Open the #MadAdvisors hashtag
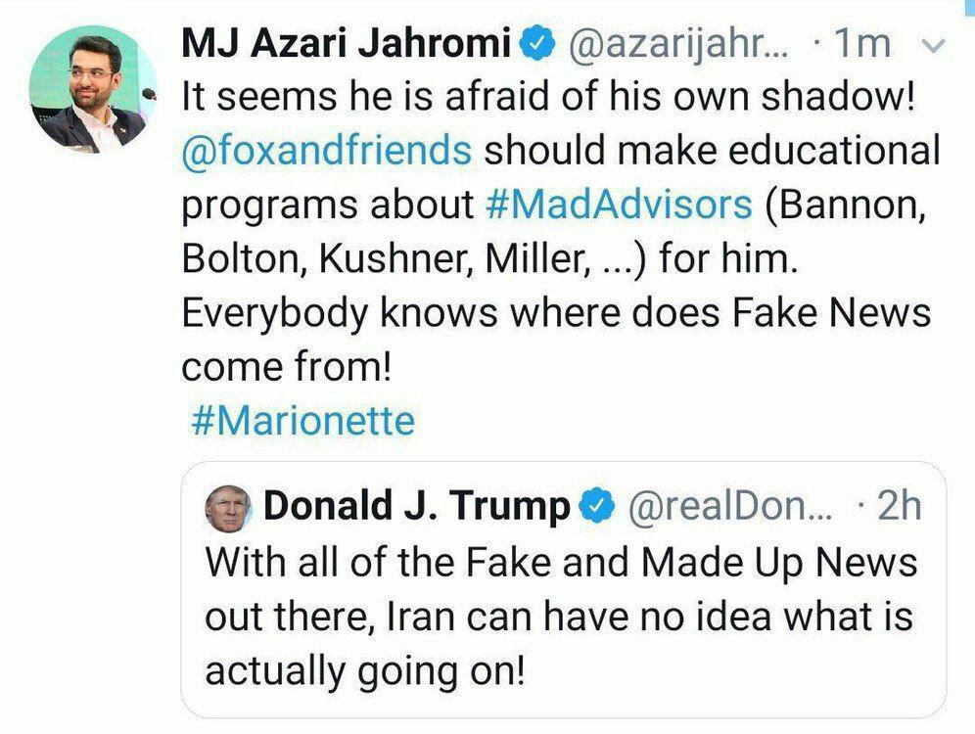Viewport: 975px width, 734px height. click(618, 205)
